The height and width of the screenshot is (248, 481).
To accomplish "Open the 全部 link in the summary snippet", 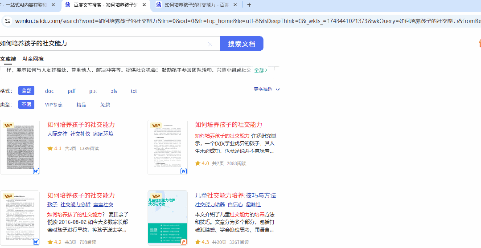I will (x=261, y=70).
